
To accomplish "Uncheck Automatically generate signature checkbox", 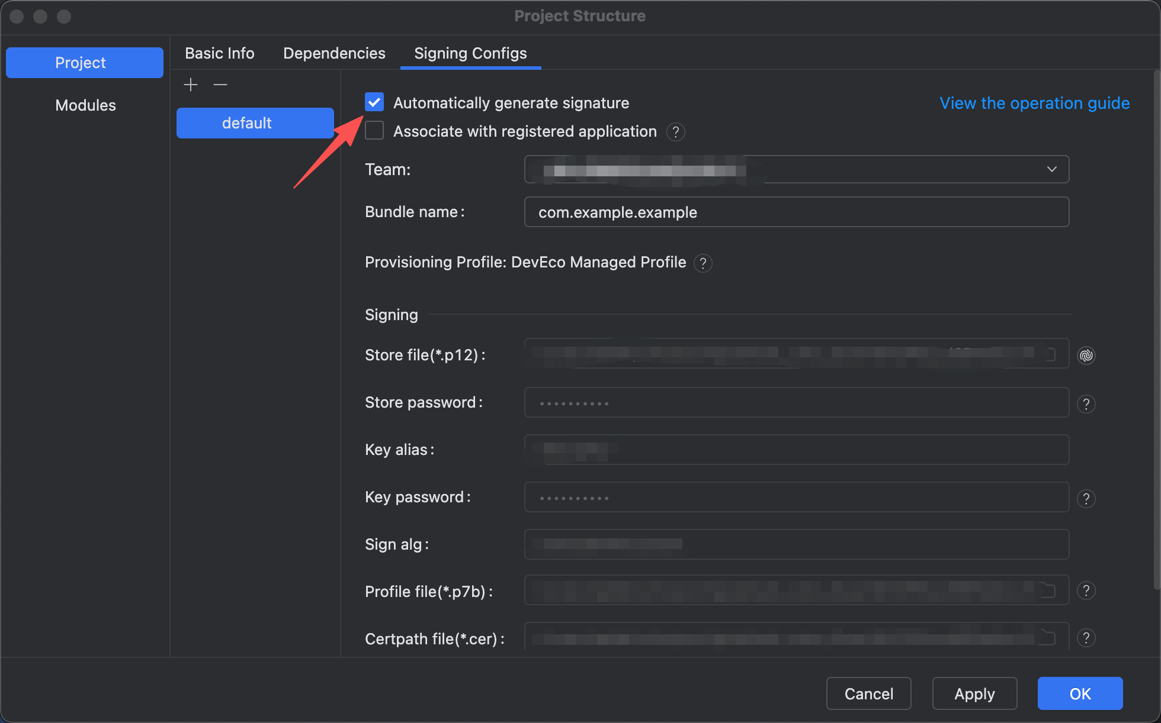I will [x=374, y=102].
